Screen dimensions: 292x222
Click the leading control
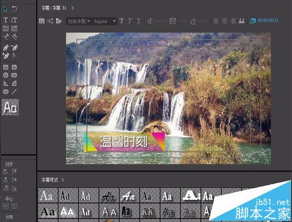(x=193, y=21)
